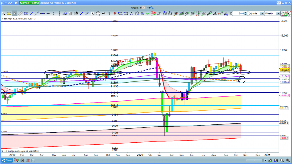Click the Share button
Image resolution: width=292 pixels, height=164 pixels.
pos(7,161)
